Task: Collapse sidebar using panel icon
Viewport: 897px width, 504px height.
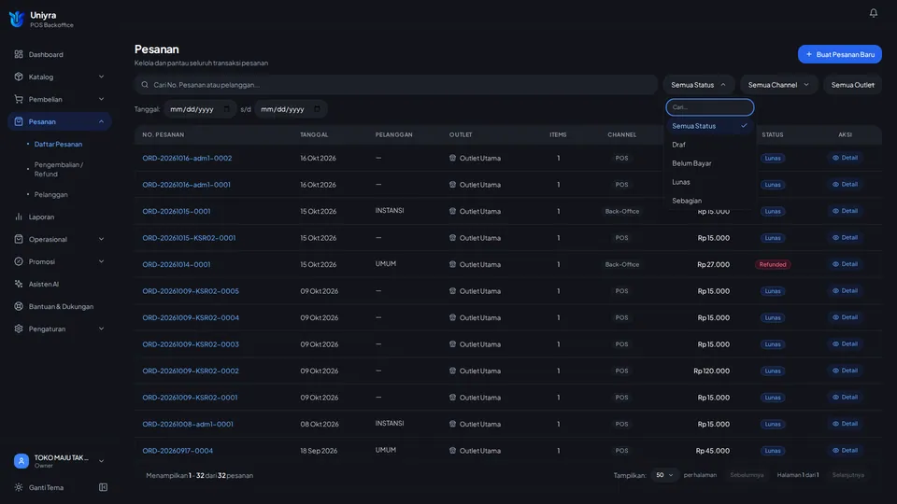Action: tap(103, 487)
